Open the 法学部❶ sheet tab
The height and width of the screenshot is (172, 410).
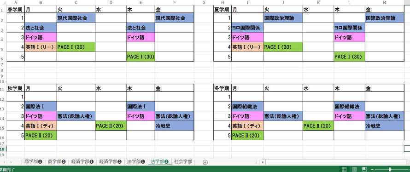coord(136,162)
